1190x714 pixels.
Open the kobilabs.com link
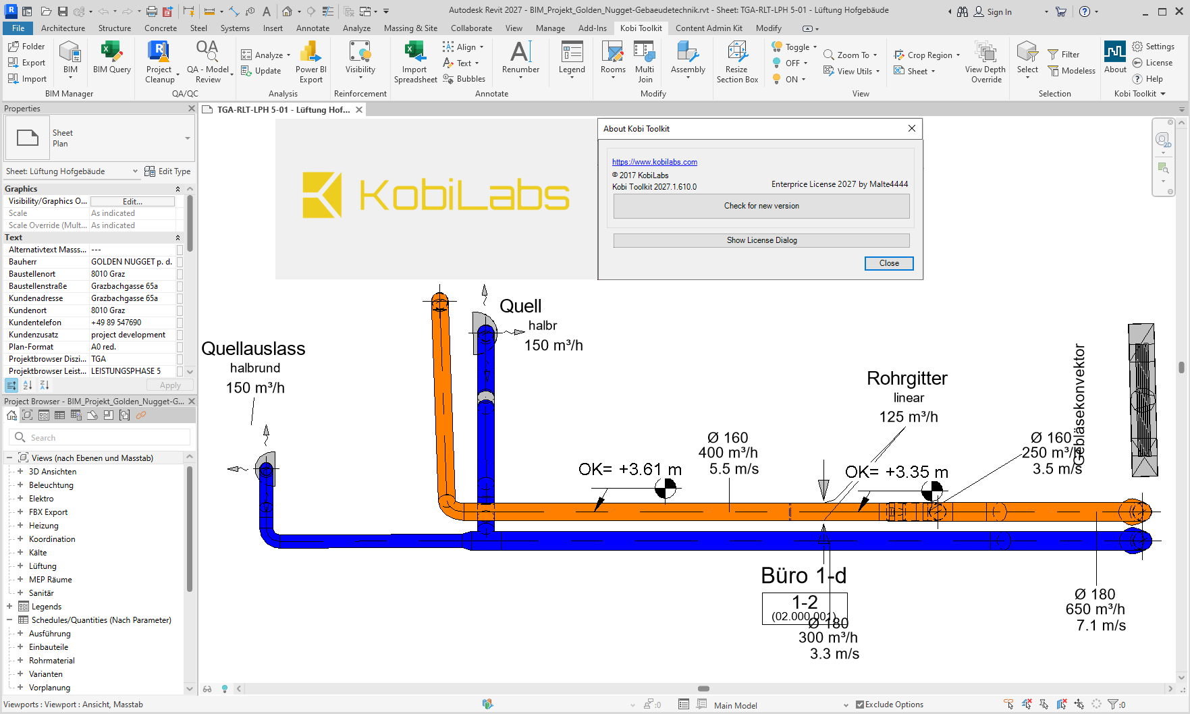655,162
